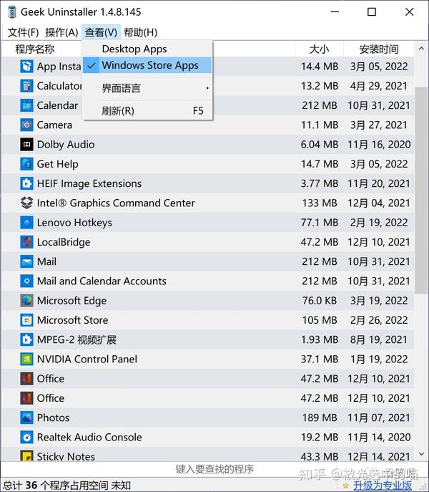
Task: Click the 3.77 MB size value
Action: [320, 183]
